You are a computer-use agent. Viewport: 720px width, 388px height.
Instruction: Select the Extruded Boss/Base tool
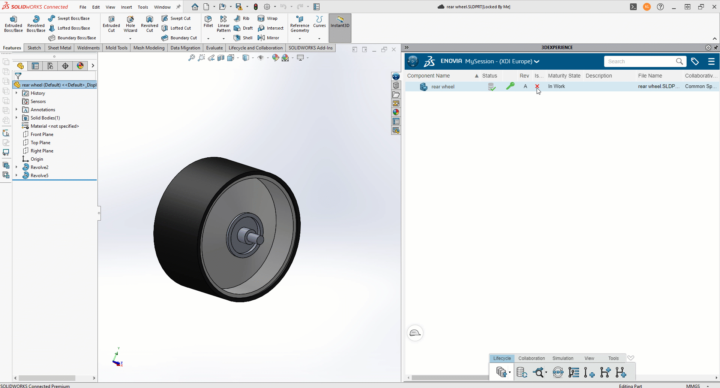click(x=13, y=24)
